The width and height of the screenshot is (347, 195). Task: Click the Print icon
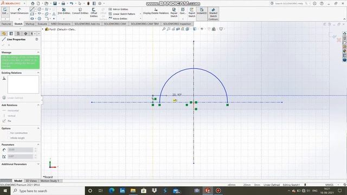[63, 4]
